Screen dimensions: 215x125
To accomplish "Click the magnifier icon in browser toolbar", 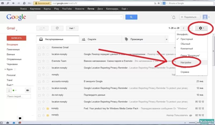I will pyautogui.click(x=8, y=3).
